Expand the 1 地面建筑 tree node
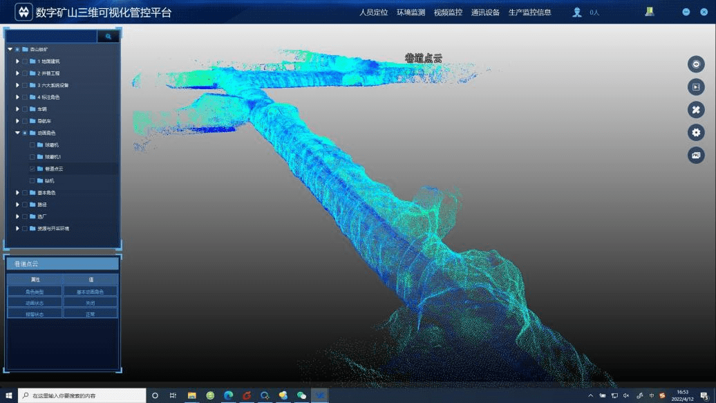Screen dimensions: 716x403 tap(17, 62)
